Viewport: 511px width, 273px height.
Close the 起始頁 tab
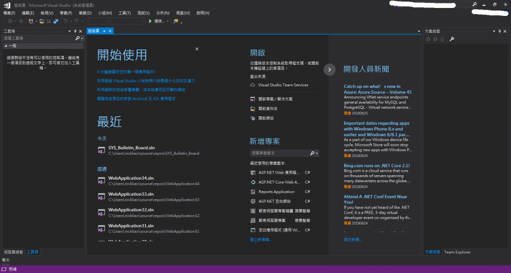[x=110, y=31]
